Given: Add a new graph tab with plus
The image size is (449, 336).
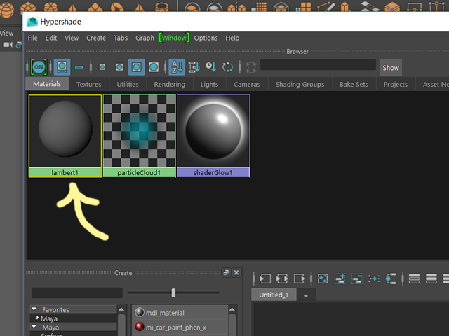Looking at the screenshot, I should [306, 295].
